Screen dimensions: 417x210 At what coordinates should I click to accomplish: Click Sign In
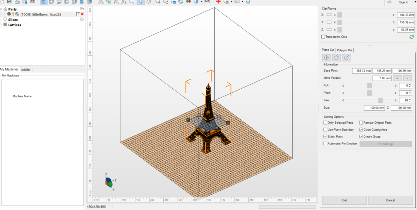pyautogui.click(x=404, y=2)
